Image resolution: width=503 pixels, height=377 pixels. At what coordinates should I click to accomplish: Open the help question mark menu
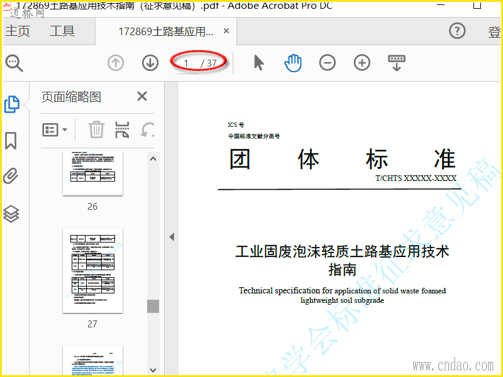tap(457, 31)
